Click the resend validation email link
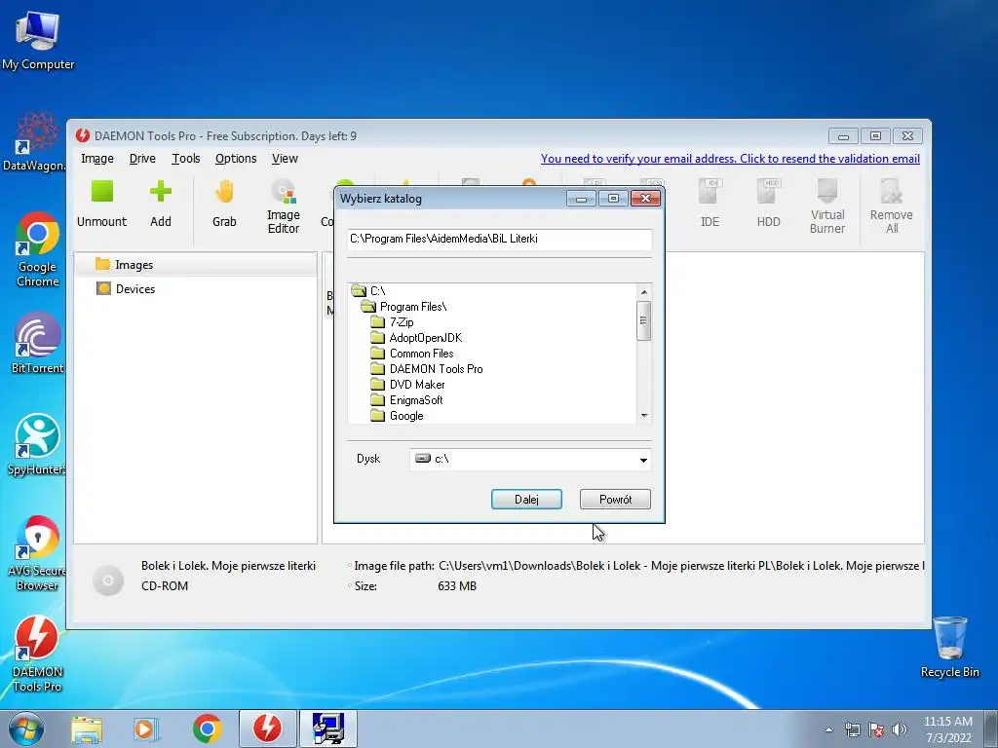Screen dimensions: 998x748 [x=730, y=159]
